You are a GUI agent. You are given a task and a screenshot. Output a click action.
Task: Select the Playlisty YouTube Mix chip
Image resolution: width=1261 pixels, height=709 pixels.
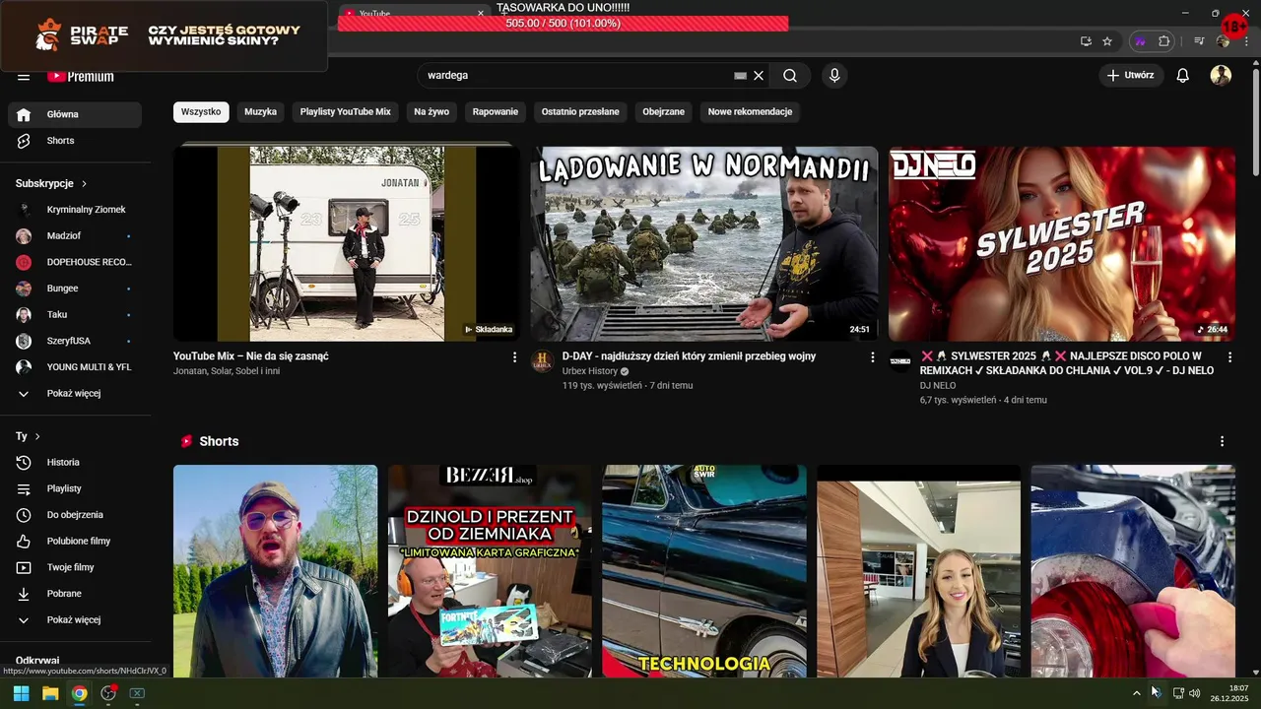(x=346, y=112)
